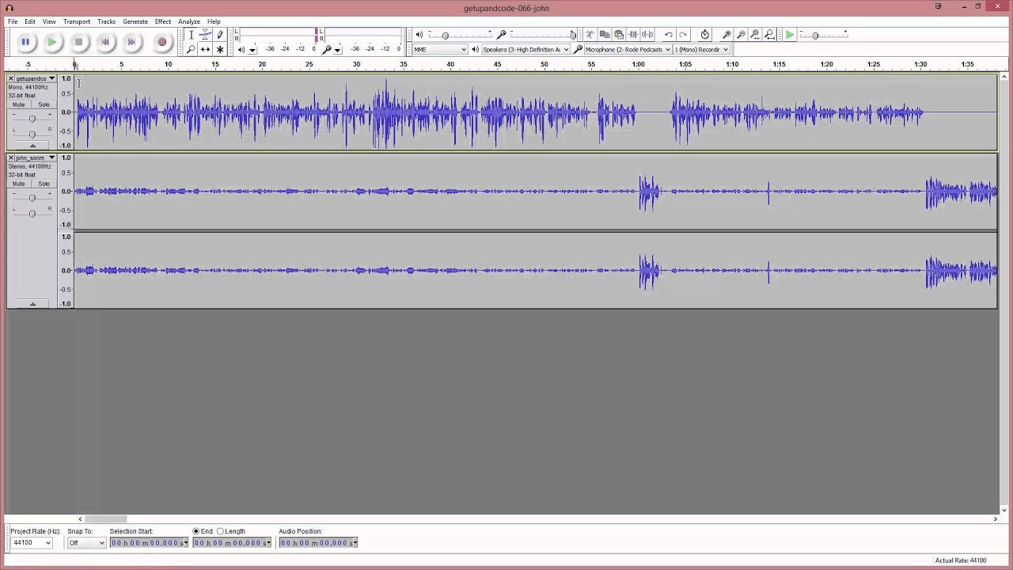Click the Pause transport button
The height and width of the screenshot is (570, 1013).
point(25,42)
